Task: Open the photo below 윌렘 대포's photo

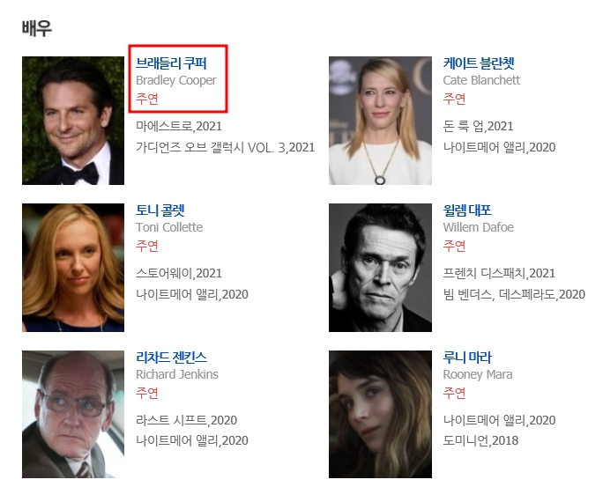Action: 380,414
